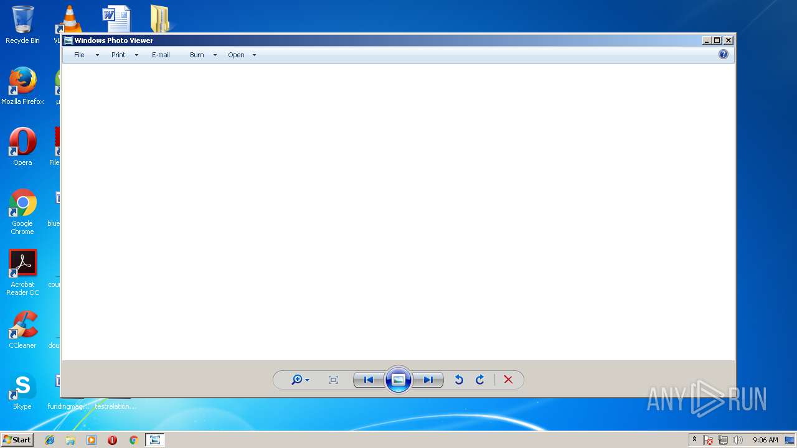The width and height of the screenshot is (797, 448).
Task: Open the Action Center flag icon
Action: [708, 440]
